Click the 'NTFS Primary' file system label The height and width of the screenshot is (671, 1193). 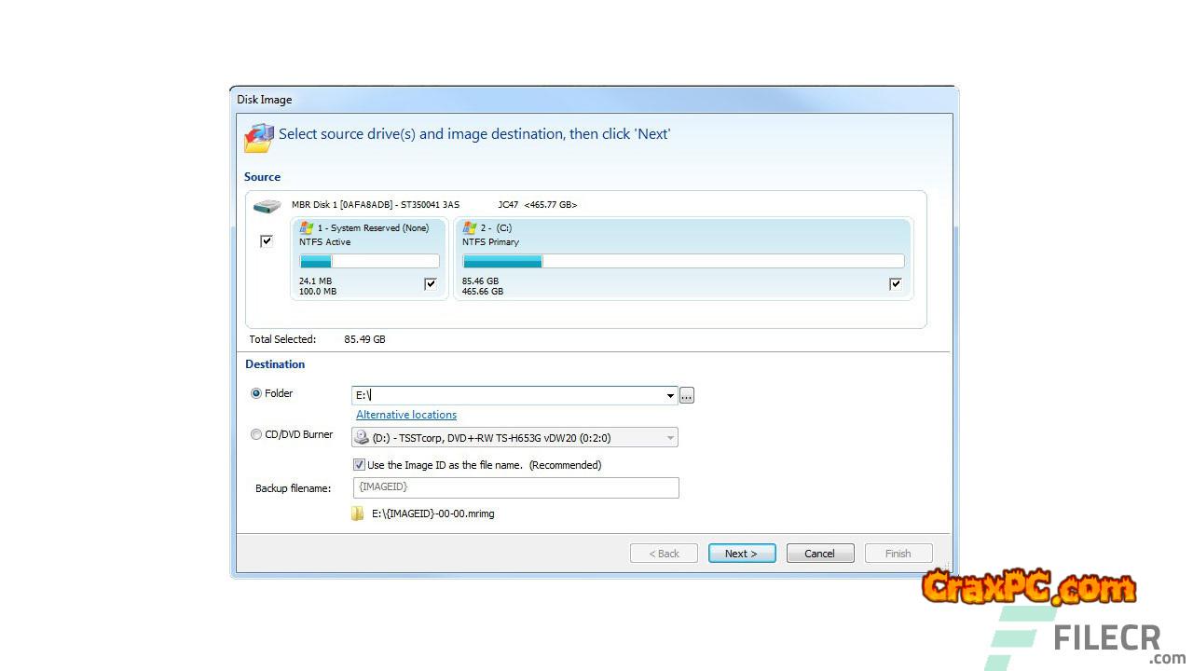pyautogui.click(x=490, y=242)
